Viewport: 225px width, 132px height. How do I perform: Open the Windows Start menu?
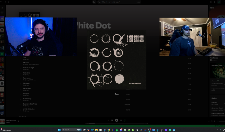point(59,130)
